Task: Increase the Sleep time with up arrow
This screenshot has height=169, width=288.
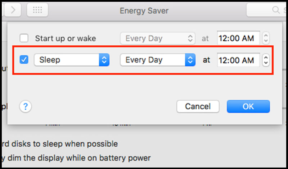Action: pyautogui.click(x=266, y=57)
